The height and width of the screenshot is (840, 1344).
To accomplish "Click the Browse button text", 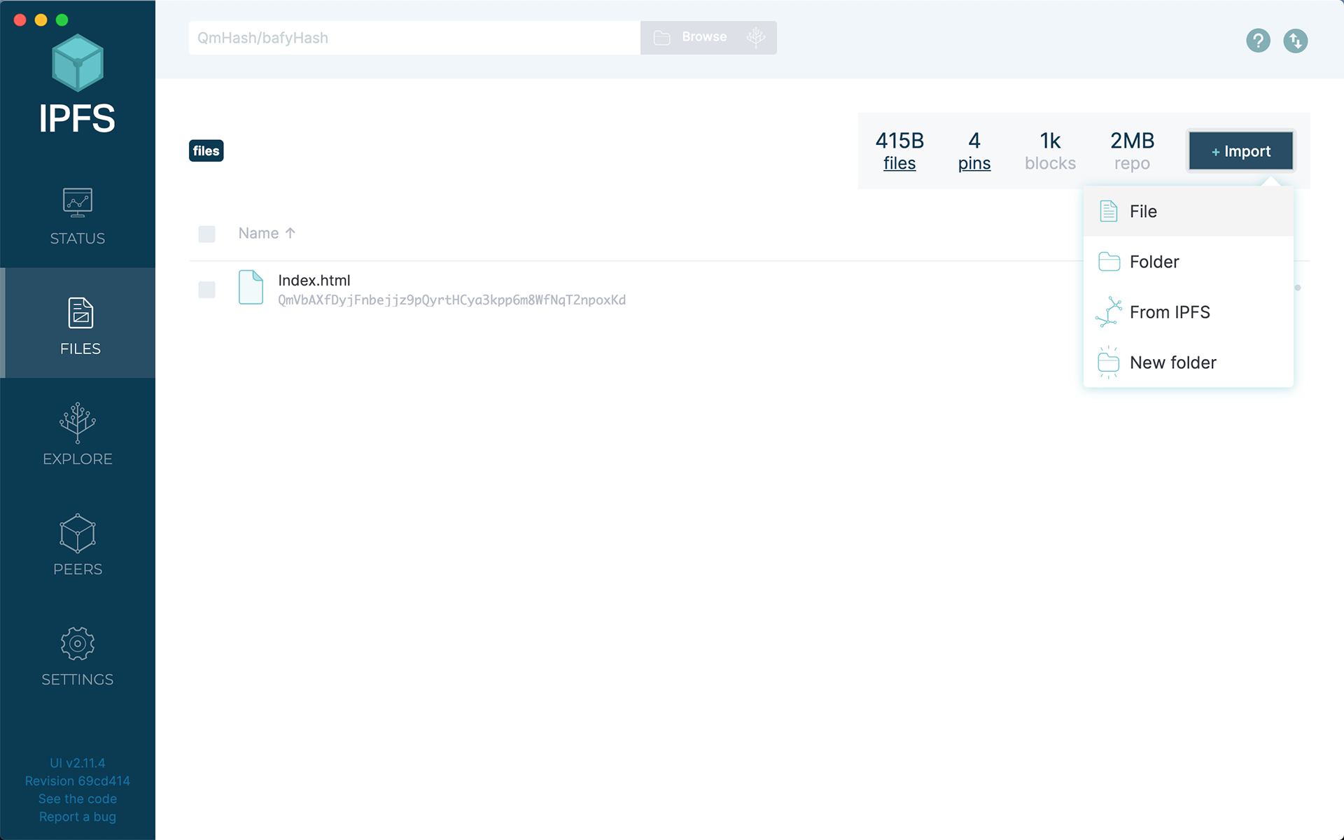I will (704, 37).
